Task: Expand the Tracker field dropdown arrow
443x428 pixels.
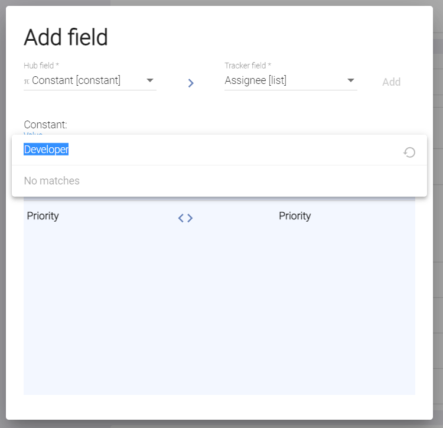Action: [x=351, y=80]
